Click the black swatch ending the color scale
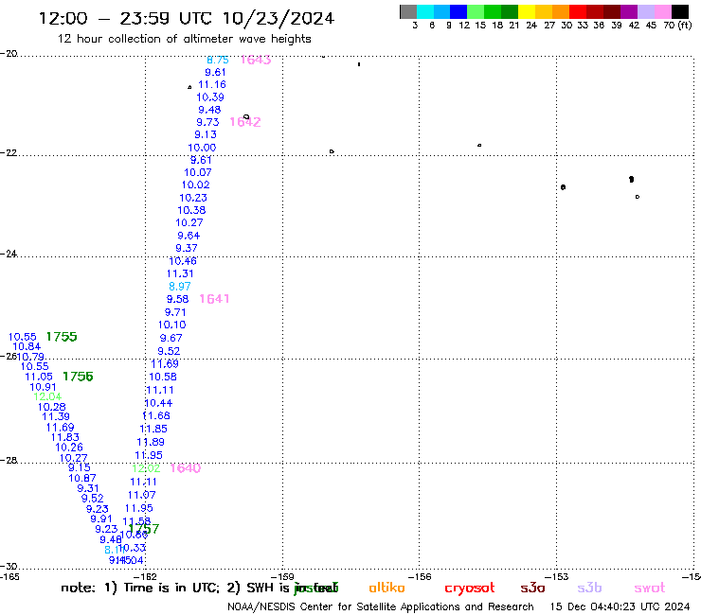 pos(680,11)
